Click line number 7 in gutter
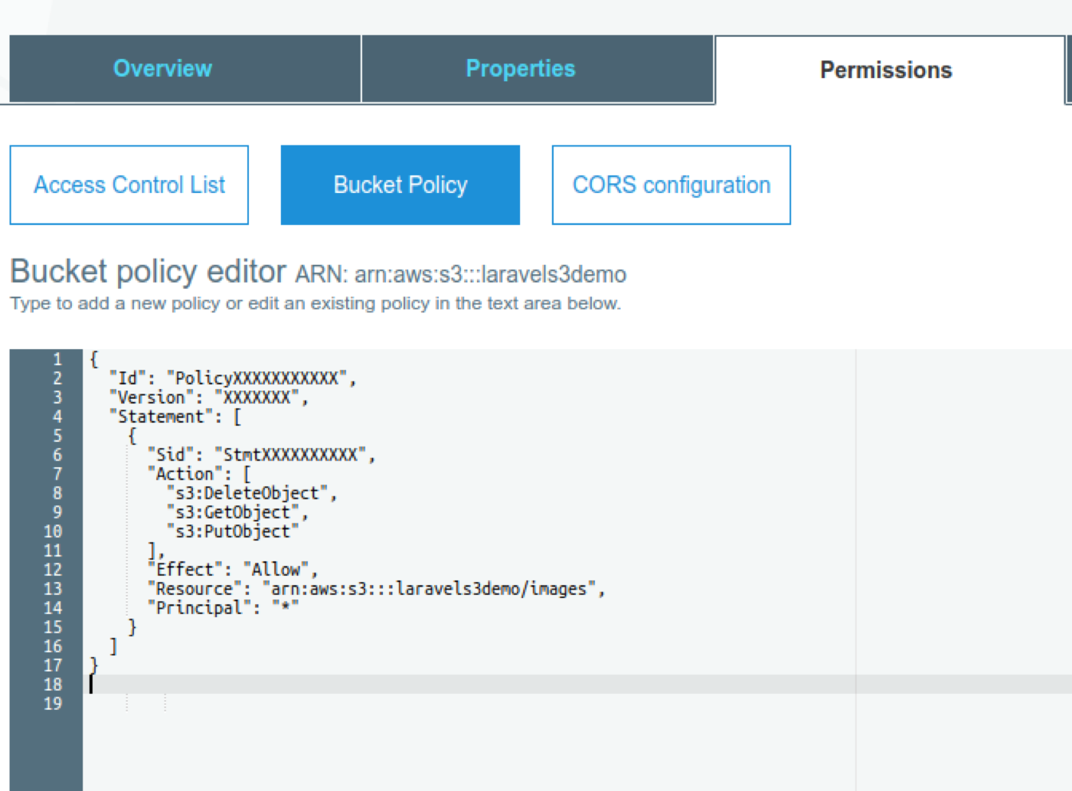 click(x=57, y=474)
